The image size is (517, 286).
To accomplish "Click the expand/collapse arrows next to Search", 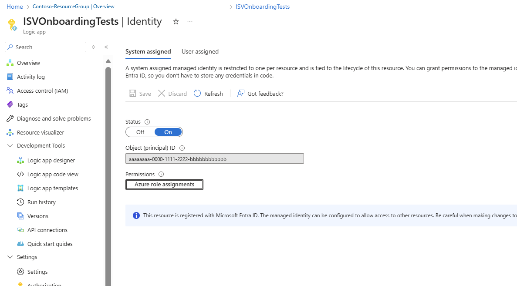I will (x=93, y=47).
